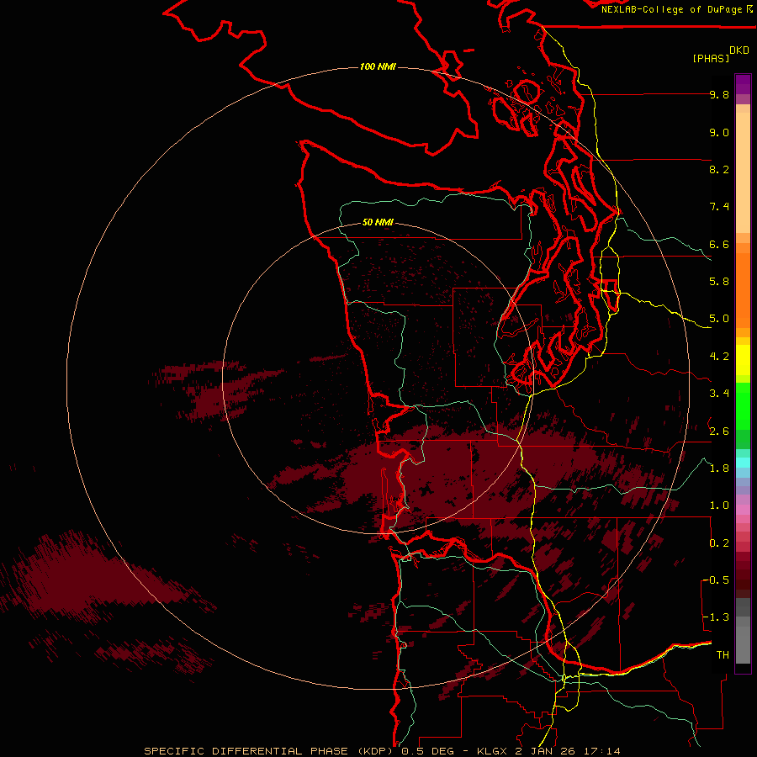Click the 50 NMI range ring label

pyautogui.click(x=378, y=222)
